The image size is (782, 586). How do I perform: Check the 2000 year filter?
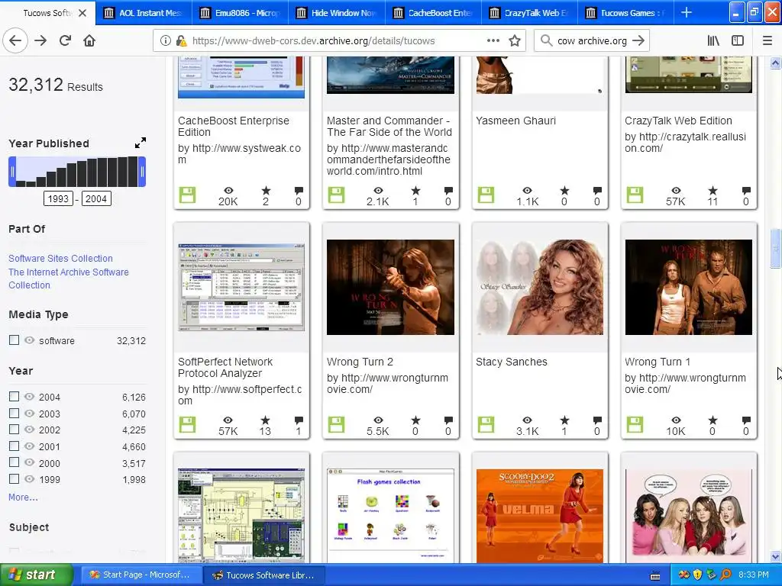click(14, 462)
